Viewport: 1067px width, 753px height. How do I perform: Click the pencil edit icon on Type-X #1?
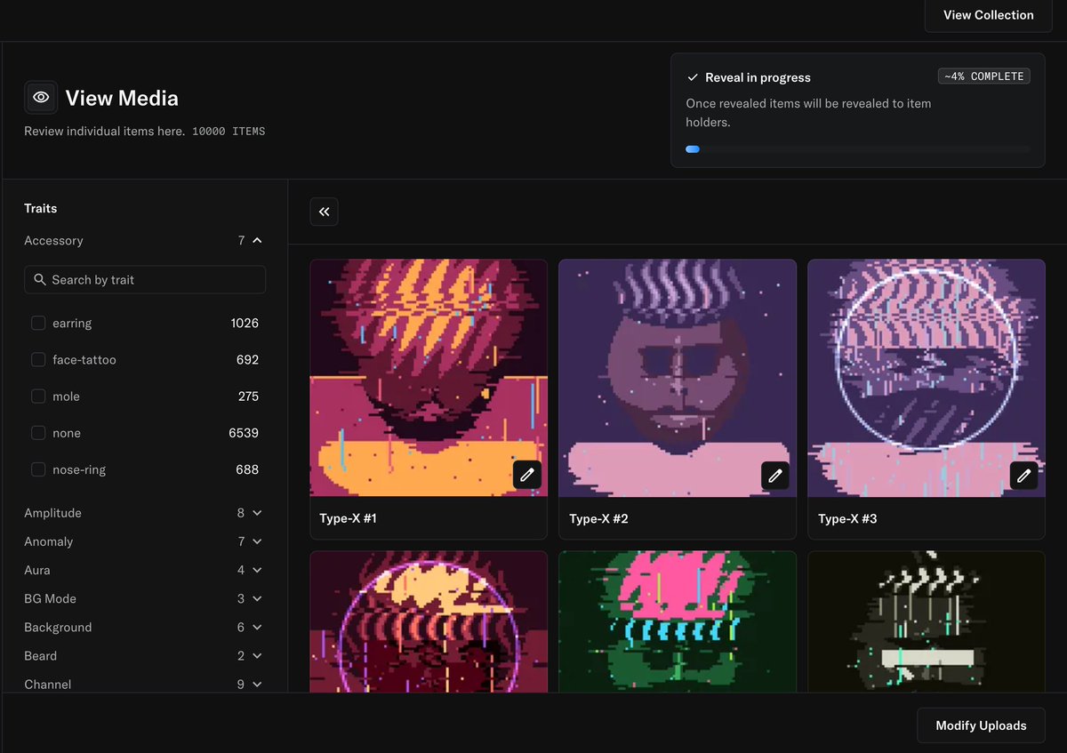coord(526,475)
